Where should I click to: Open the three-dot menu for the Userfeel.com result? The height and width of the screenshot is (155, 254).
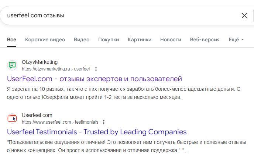click(x=104, y=122)
